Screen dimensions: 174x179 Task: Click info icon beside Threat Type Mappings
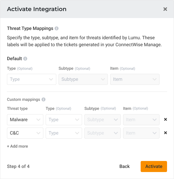(x=57, y=28)
